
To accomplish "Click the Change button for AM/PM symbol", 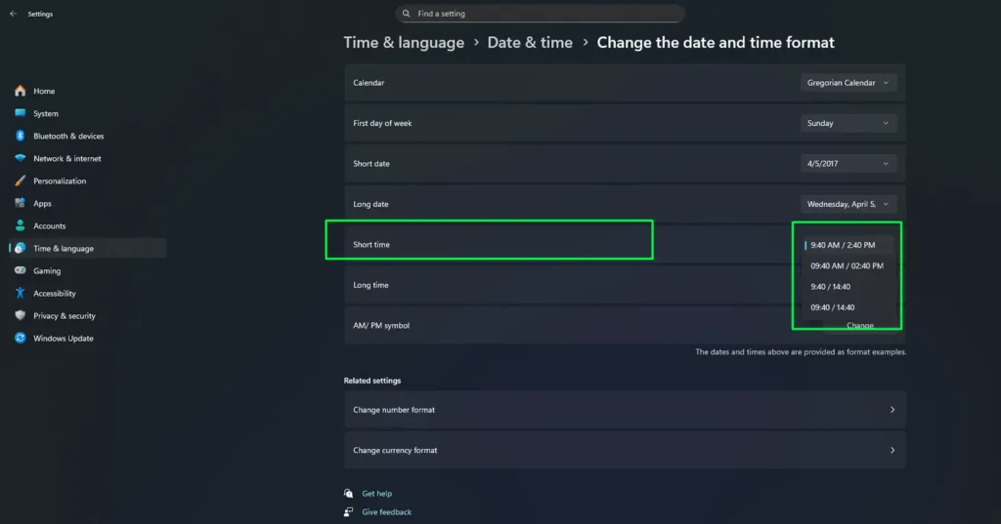I will coord(860,326).
